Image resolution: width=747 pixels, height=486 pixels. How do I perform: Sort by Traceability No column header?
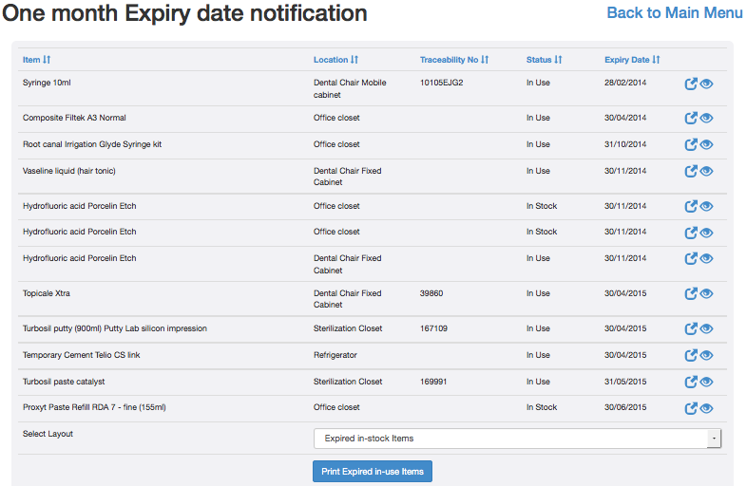[x=454, y=60]
